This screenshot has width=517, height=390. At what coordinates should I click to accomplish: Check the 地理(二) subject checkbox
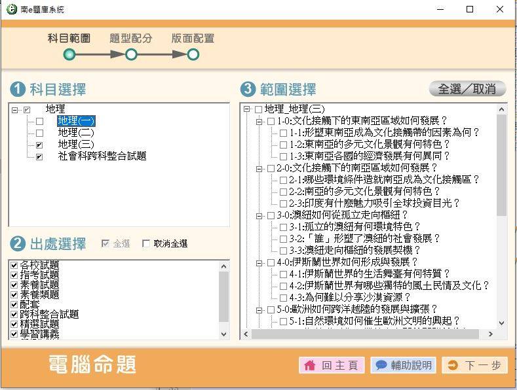(39, 133)
